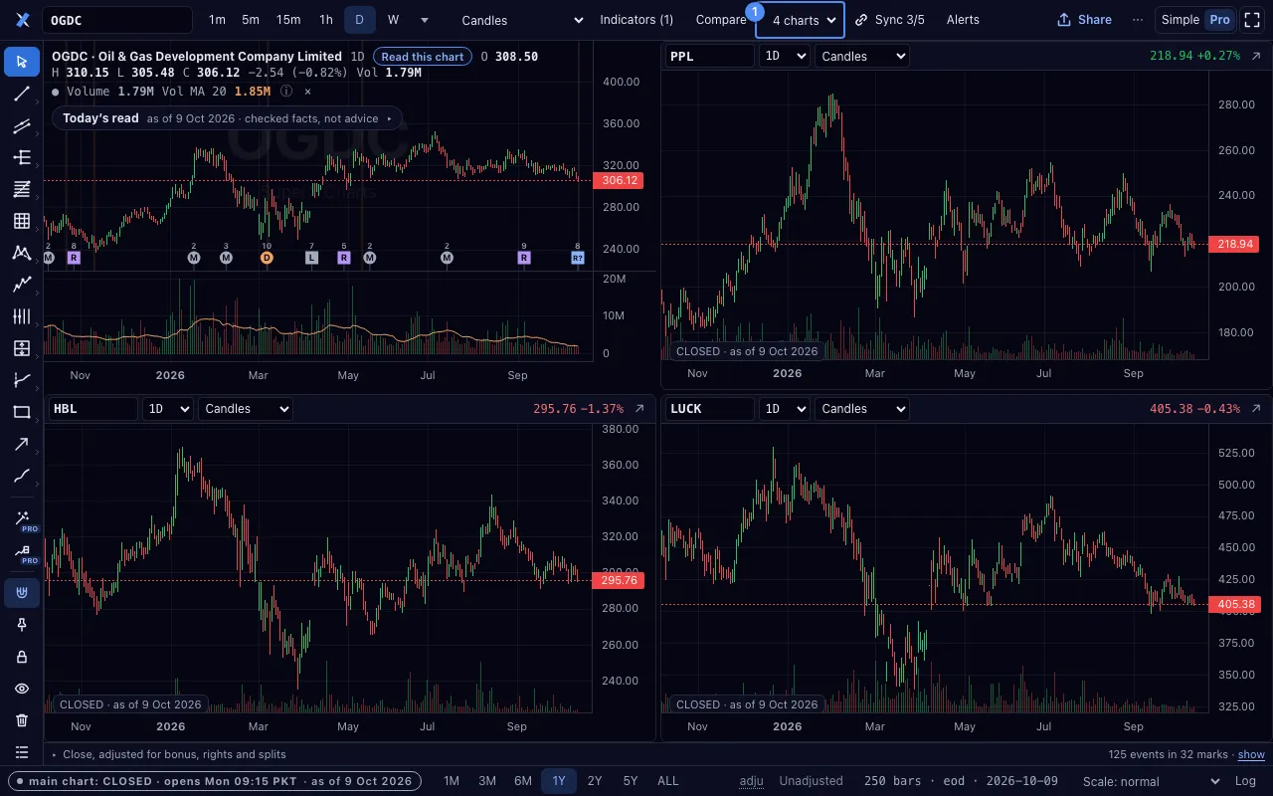Click the OGDC symbol search field
The image size is (1273, 796).
pos(117,20)
